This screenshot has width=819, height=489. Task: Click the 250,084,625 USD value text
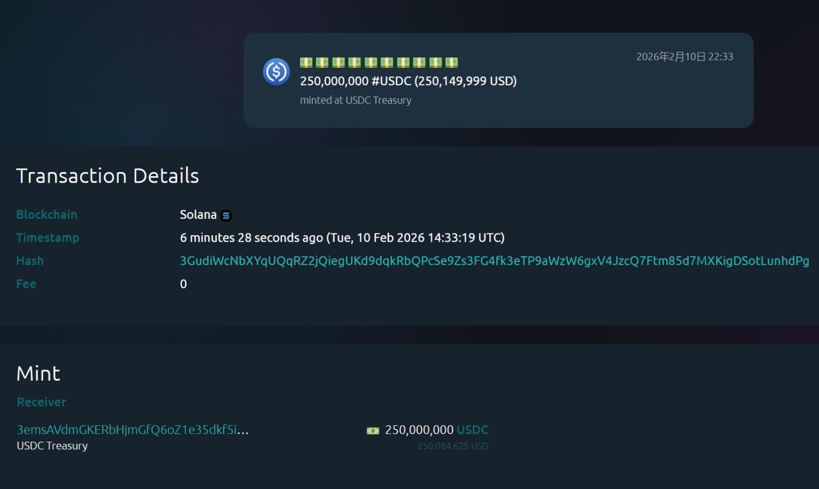pos(452,446)
